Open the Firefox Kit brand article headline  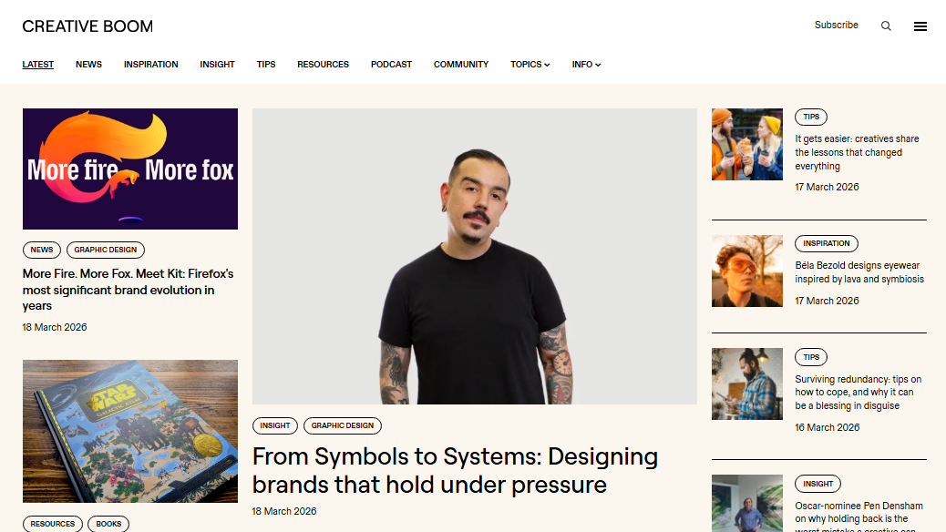click(128, 290)
